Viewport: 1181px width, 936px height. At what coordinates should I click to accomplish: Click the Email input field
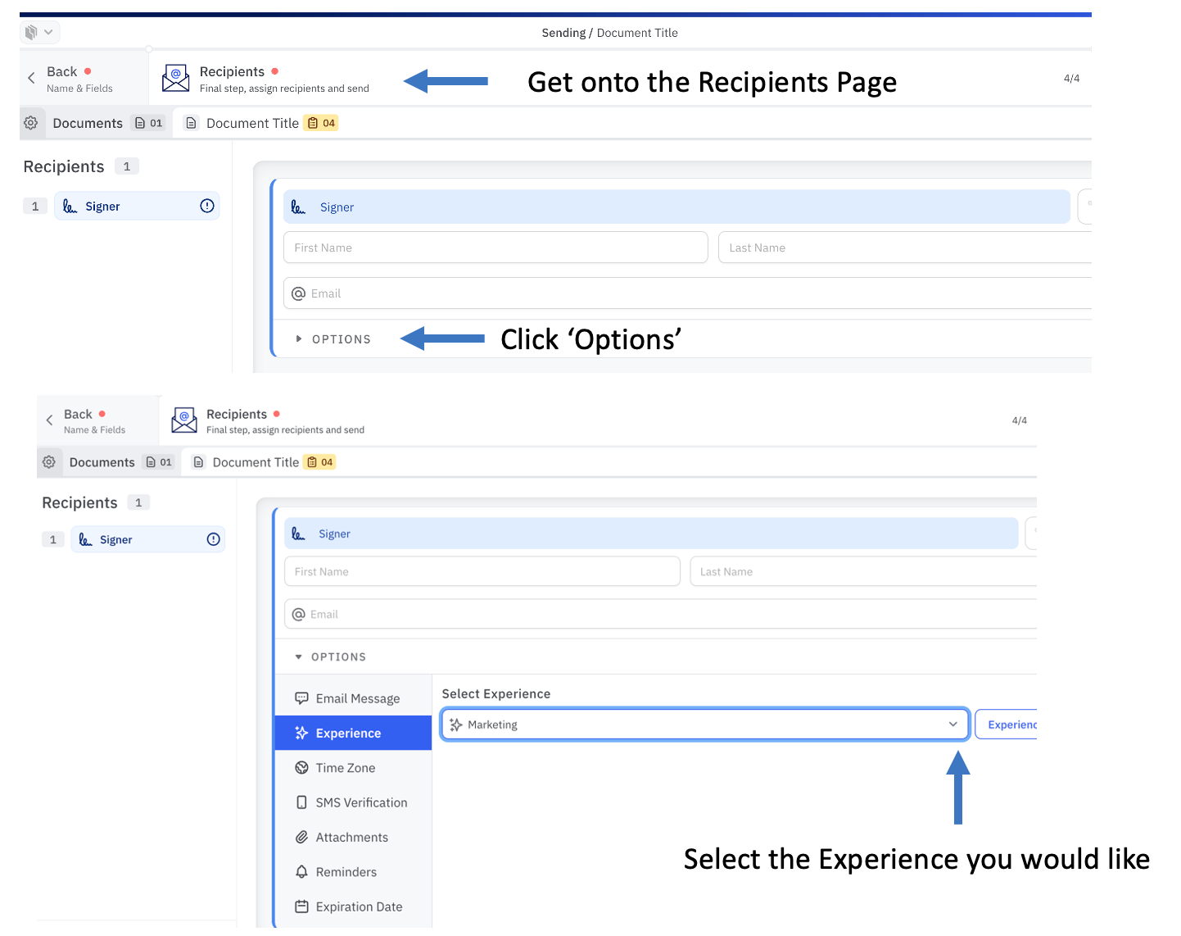click(573, 293)
